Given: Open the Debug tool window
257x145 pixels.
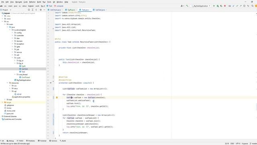Looking at the screenshot, I should (x=10, y=141).
